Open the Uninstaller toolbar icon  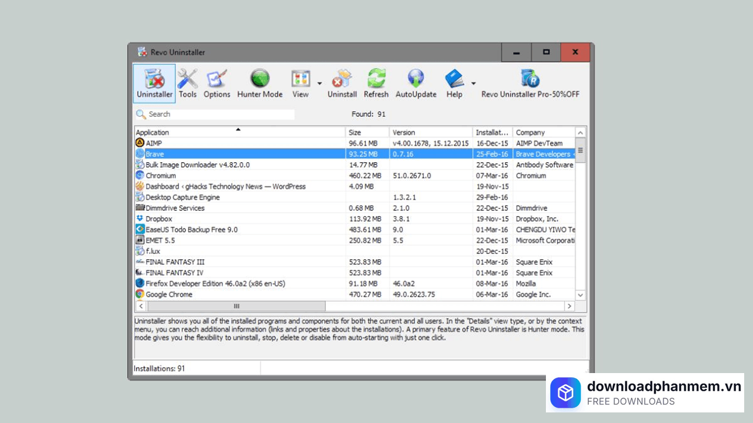pos(154,83)
